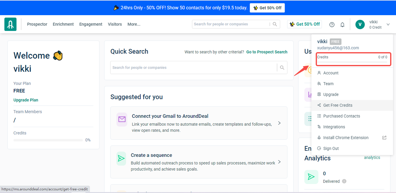This screenshot has width=396, height=193.
Task: Click the header search magnifier icon
Action: pyautogui.click(x=275, y=24)
